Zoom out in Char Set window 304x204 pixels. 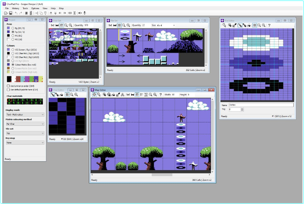66,25
